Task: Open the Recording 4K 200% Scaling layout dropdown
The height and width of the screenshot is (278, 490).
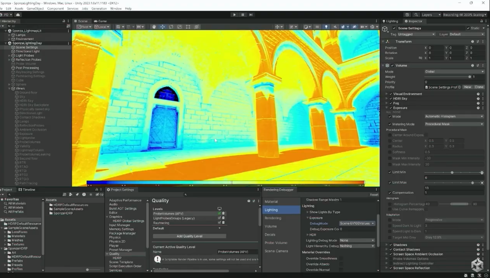Action: (x=464, y=15)
